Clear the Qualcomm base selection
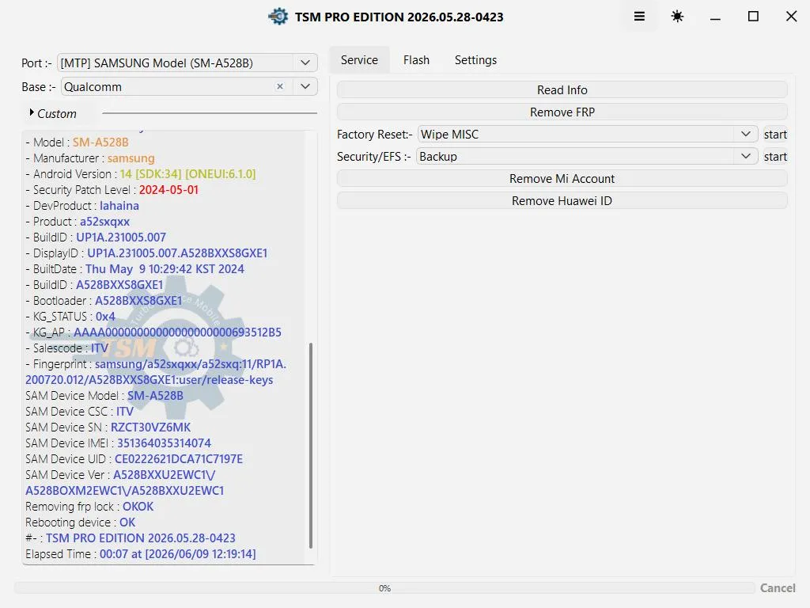The image size is (810, 608). point(280,86)
